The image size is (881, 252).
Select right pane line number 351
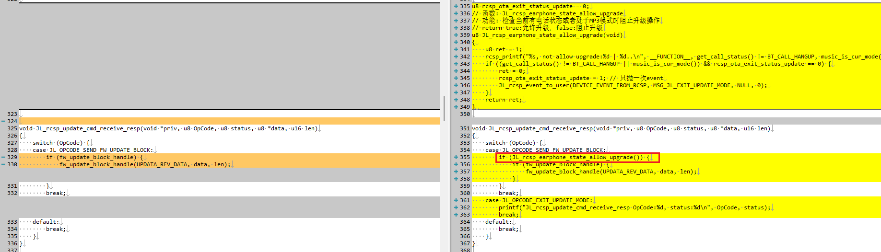pyautogui.click(x=465, y=128)
